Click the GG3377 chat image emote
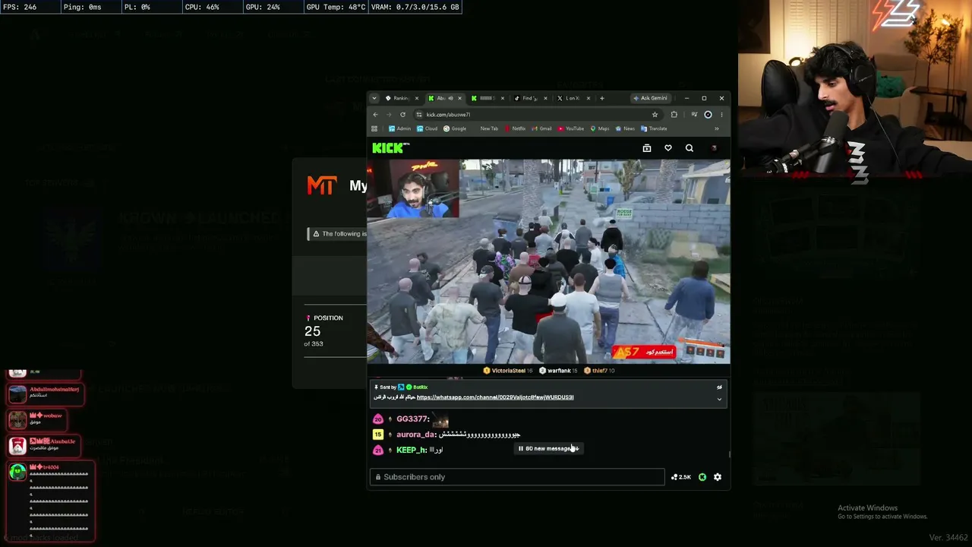 pyautogui.click(x=440, y=419)
